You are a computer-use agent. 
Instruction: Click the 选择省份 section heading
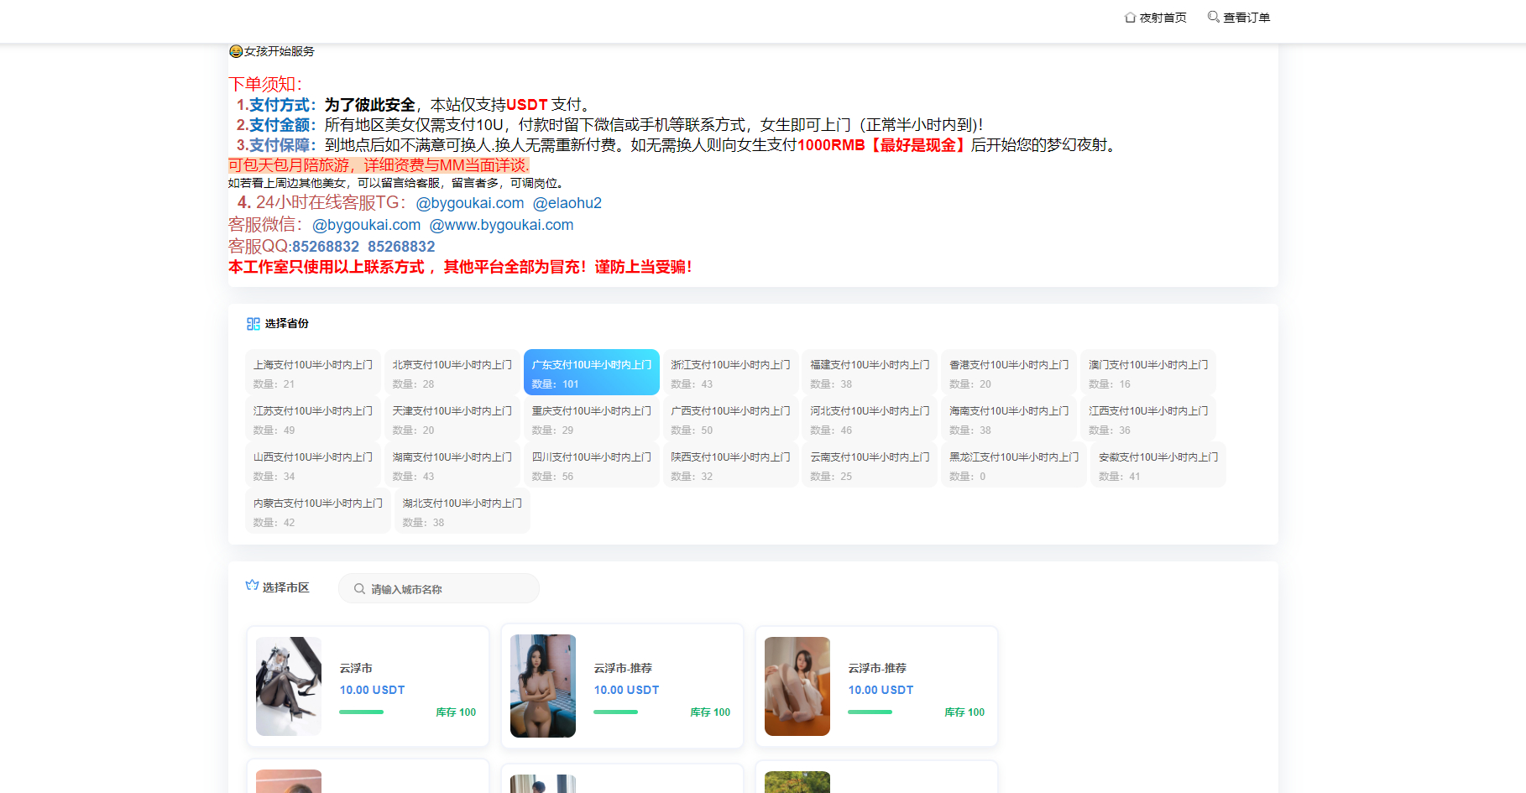pyautogui.click(x=287, y=324)
